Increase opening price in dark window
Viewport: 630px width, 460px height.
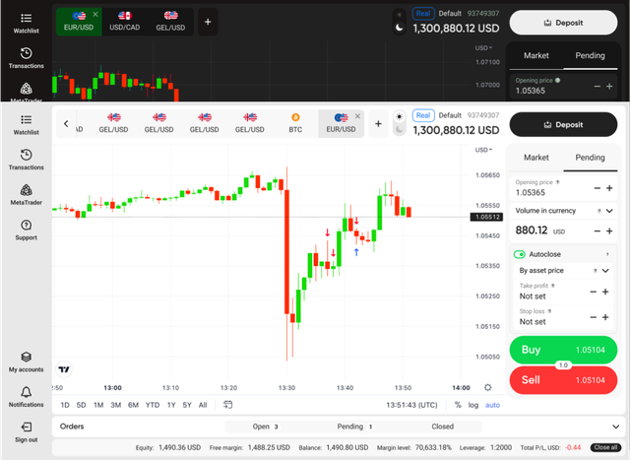(609, 87)
